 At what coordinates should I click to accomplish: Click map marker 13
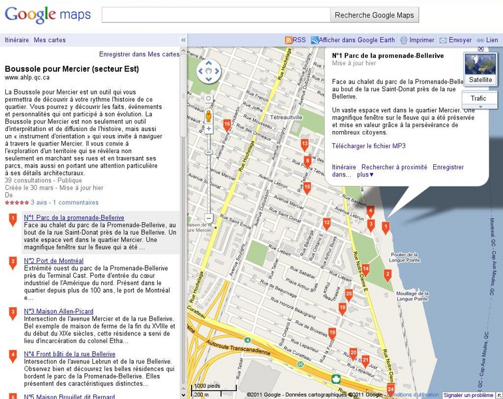pyautogui.click(x=305, y=145)
